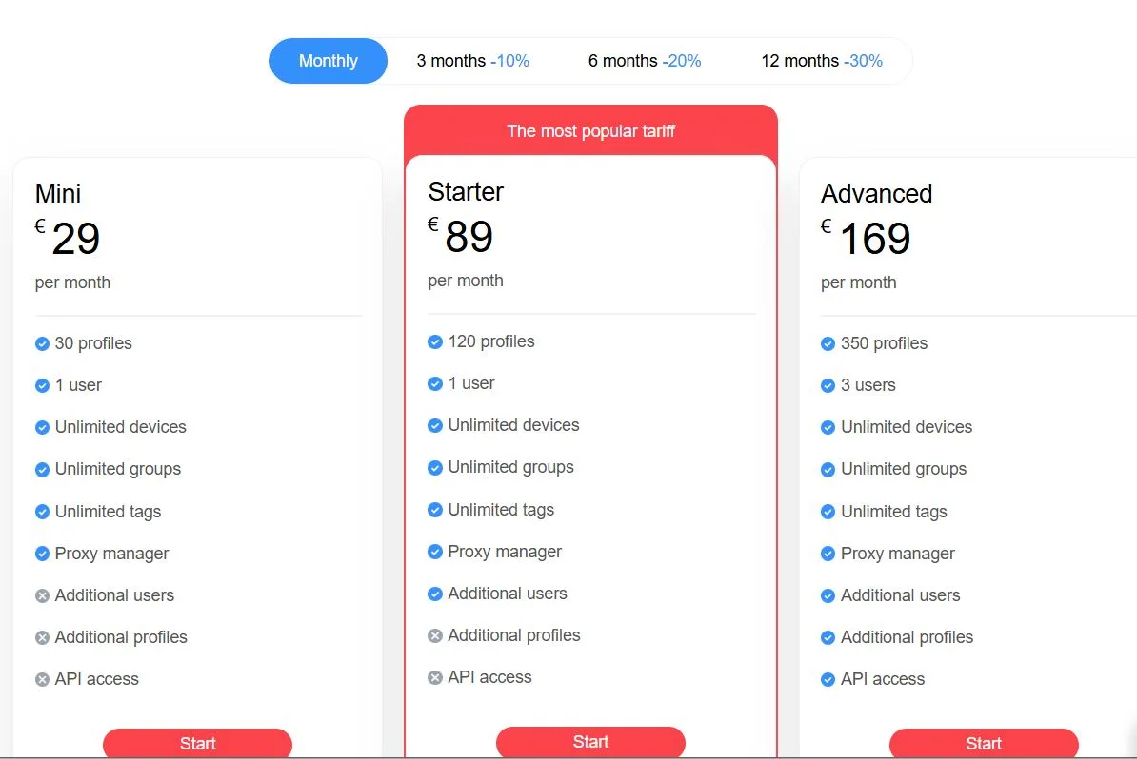1137x759 pixels.
Task: Click gray X icon beside Mini API access
Action: tap(42, 679)
